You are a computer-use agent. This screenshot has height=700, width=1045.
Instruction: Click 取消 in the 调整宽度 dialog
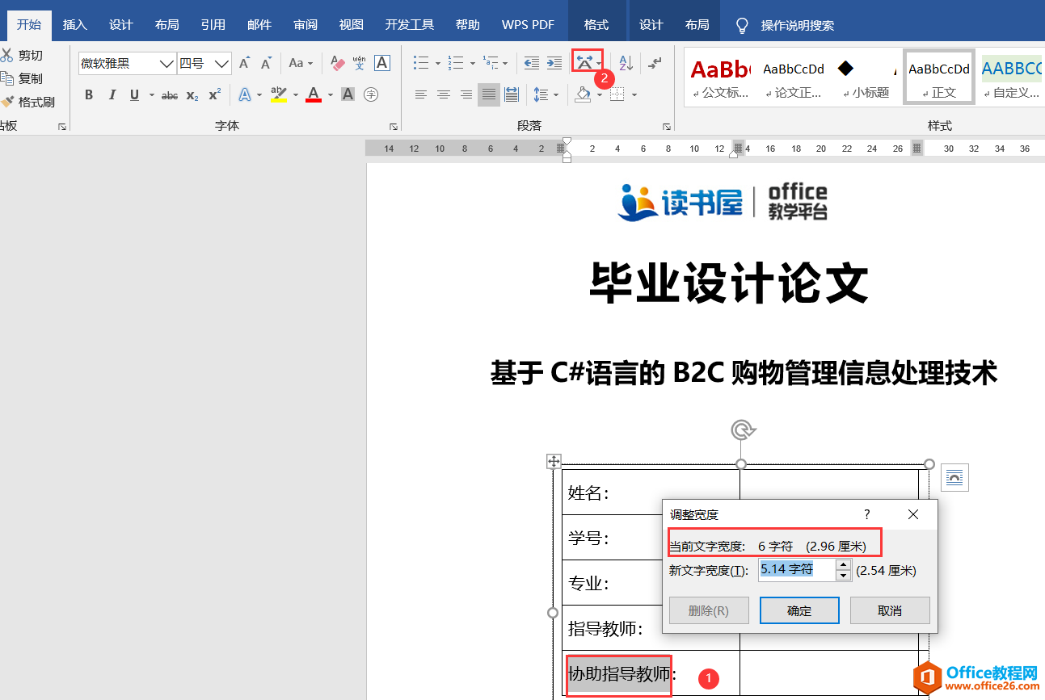(x=889, y=610)
